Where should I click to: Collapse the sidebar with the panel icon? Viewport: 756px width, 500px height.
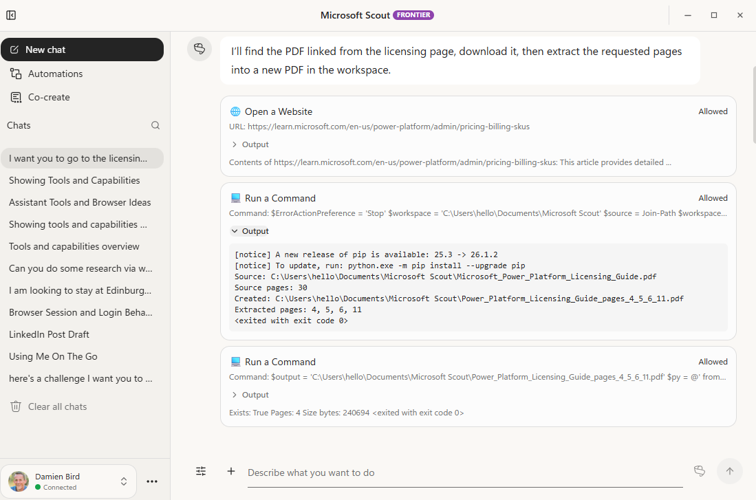tap(11, 15)
